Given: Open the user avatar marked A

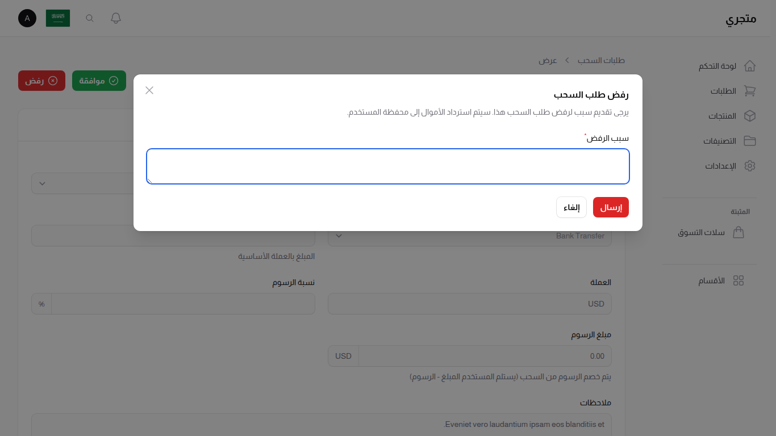Looking at the screenshot, I should click(x=27, y=18).
